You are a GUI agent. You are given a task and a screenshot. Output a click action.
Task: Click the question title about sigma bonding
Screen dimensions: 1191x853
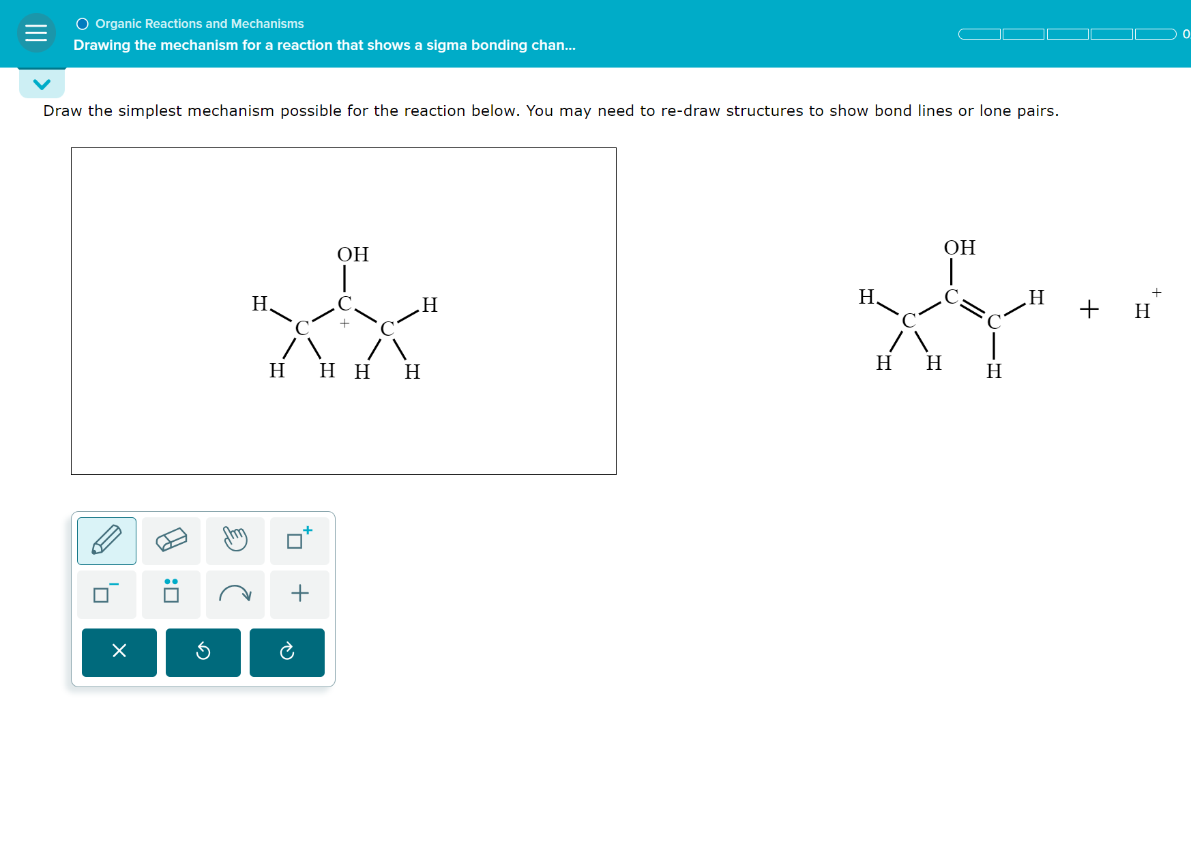[324, 45]
